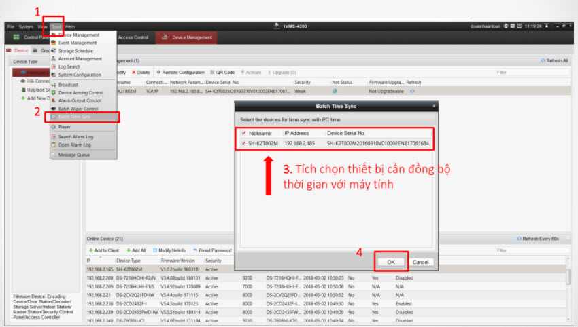Open the Tool menu in menu bar
The height and width of the screenshot is (327, 578).
(x=56, y=26)
